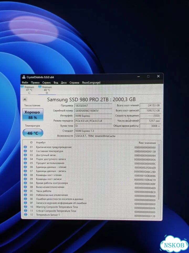Click the CrystalDiskInfo title bar app icon

coord(24,77)
